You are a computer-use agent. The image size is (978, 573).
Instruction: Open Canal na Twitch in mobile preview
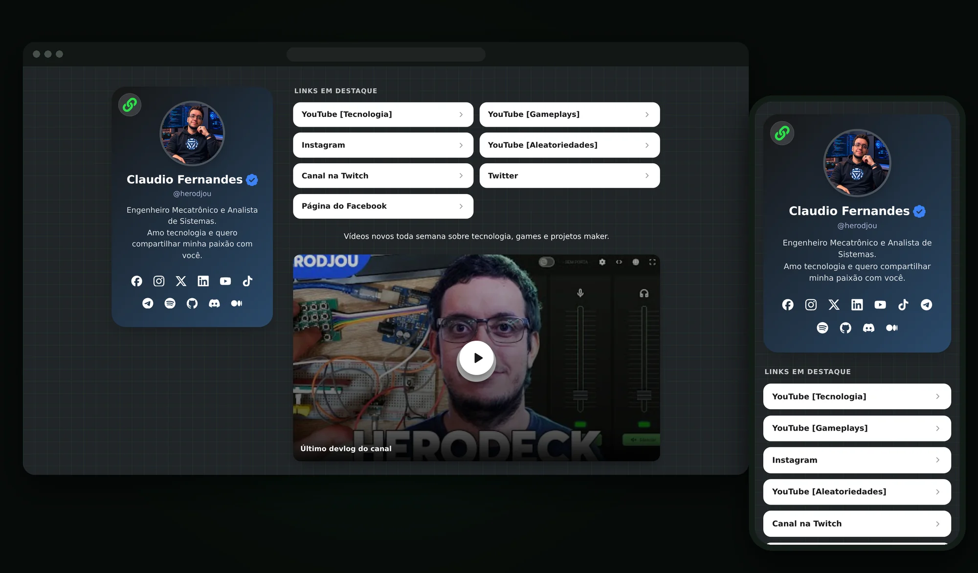[x=857, y=524]
